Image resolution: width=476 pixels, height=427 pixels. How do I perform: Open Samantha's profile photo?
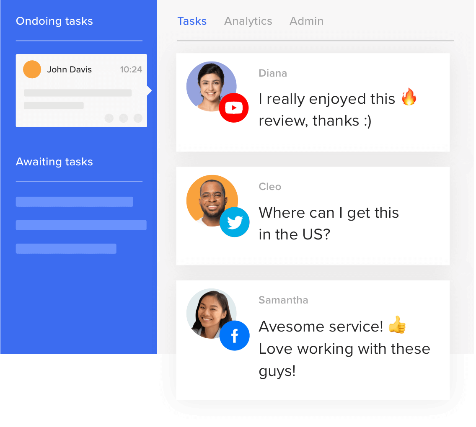click(208, 311)
